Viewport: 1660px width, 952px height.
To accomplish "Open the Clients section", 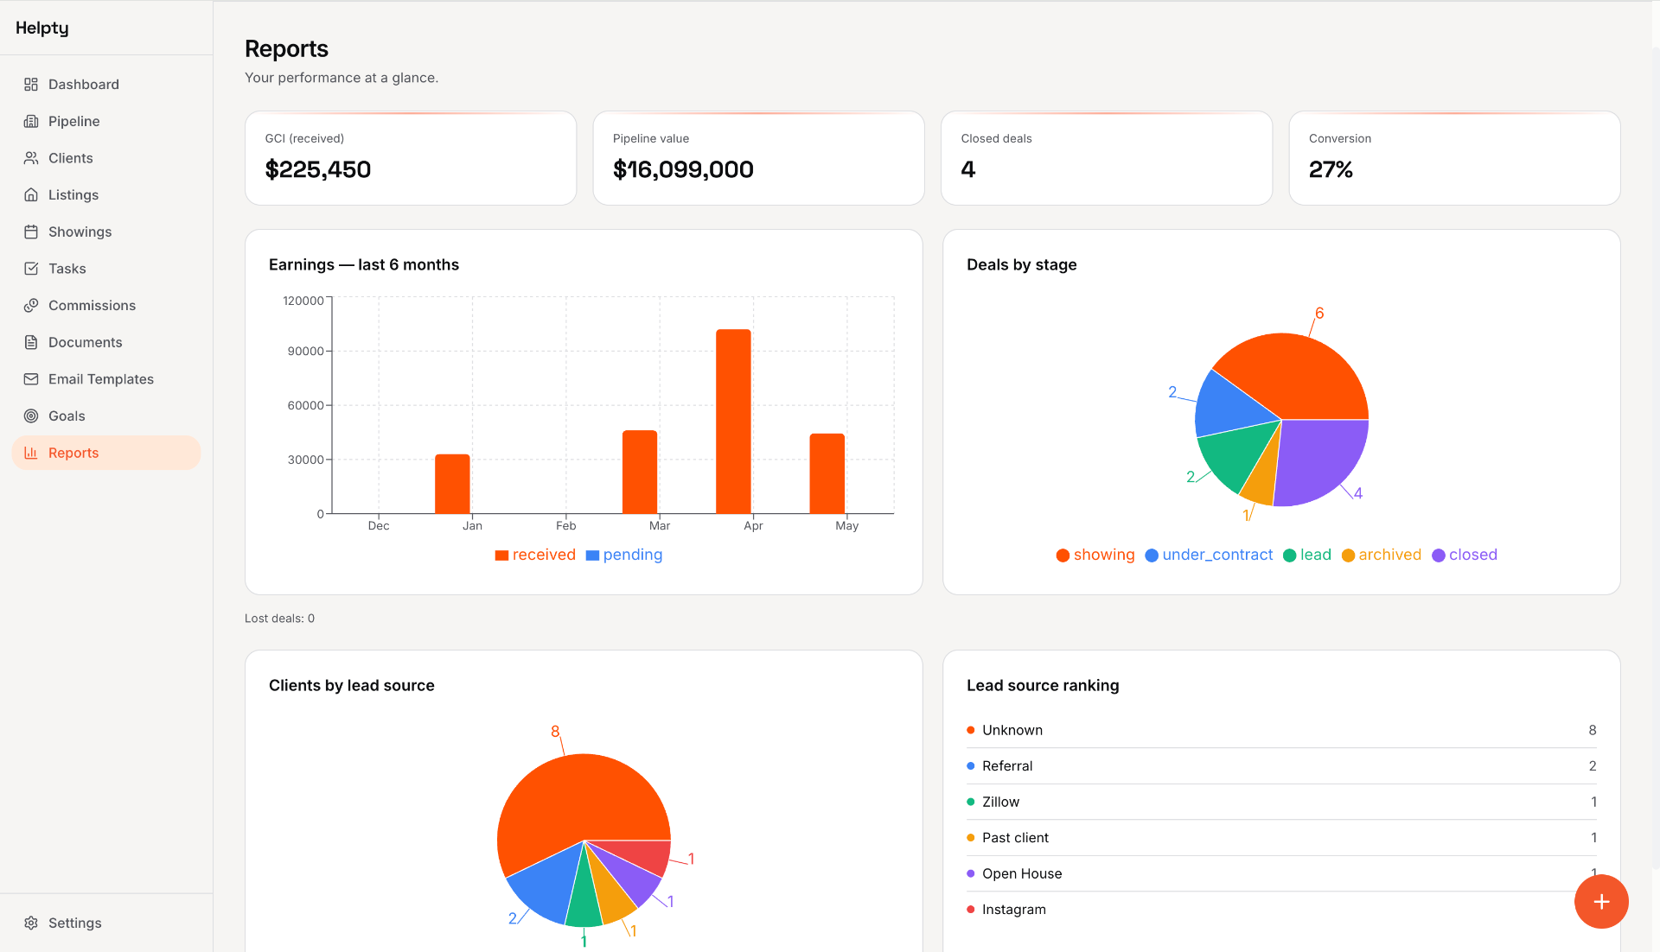I will click(106, 158).
